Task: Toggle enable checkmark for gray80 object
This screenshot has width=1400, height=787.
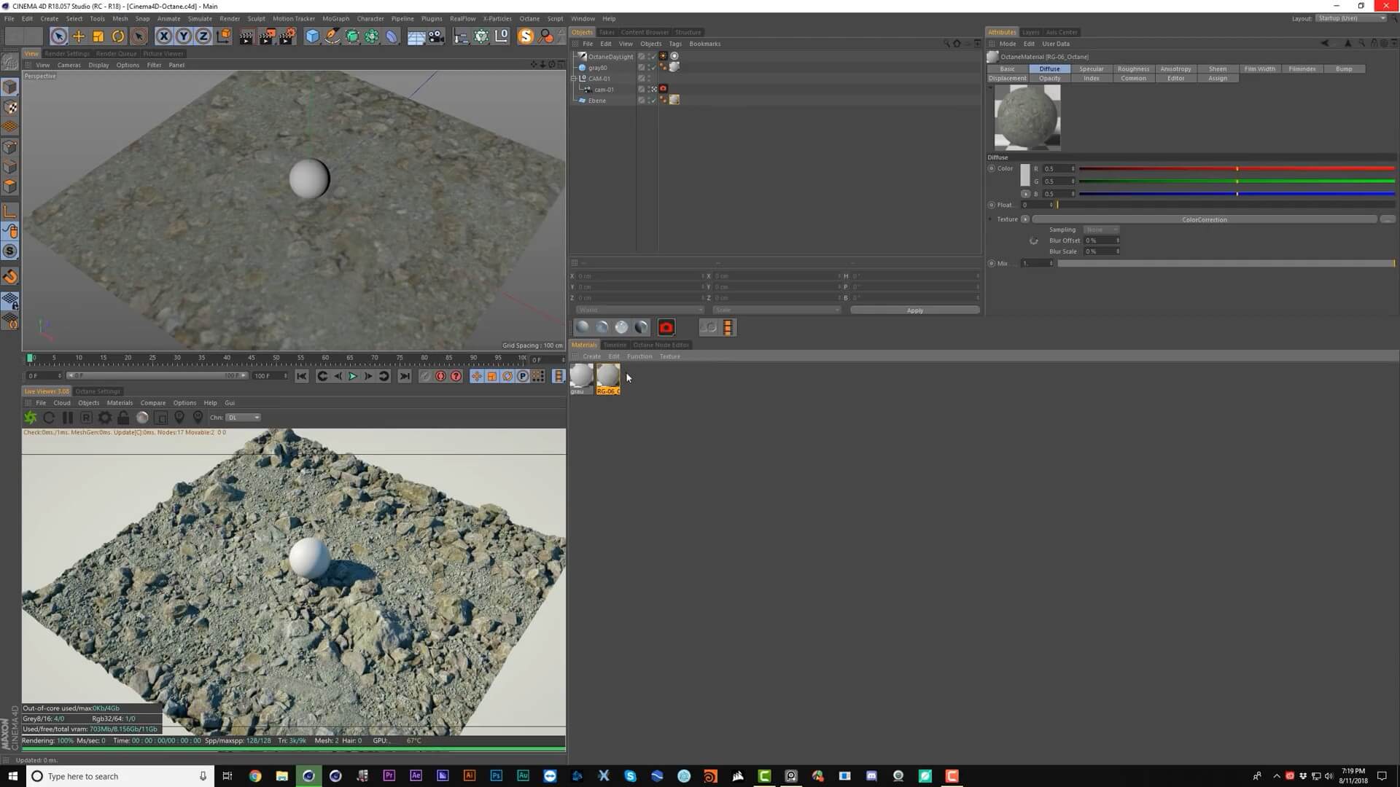Action: tap(652, 68)
